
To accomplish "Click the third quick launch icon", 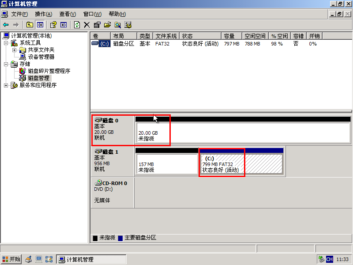I will [49, 259].
